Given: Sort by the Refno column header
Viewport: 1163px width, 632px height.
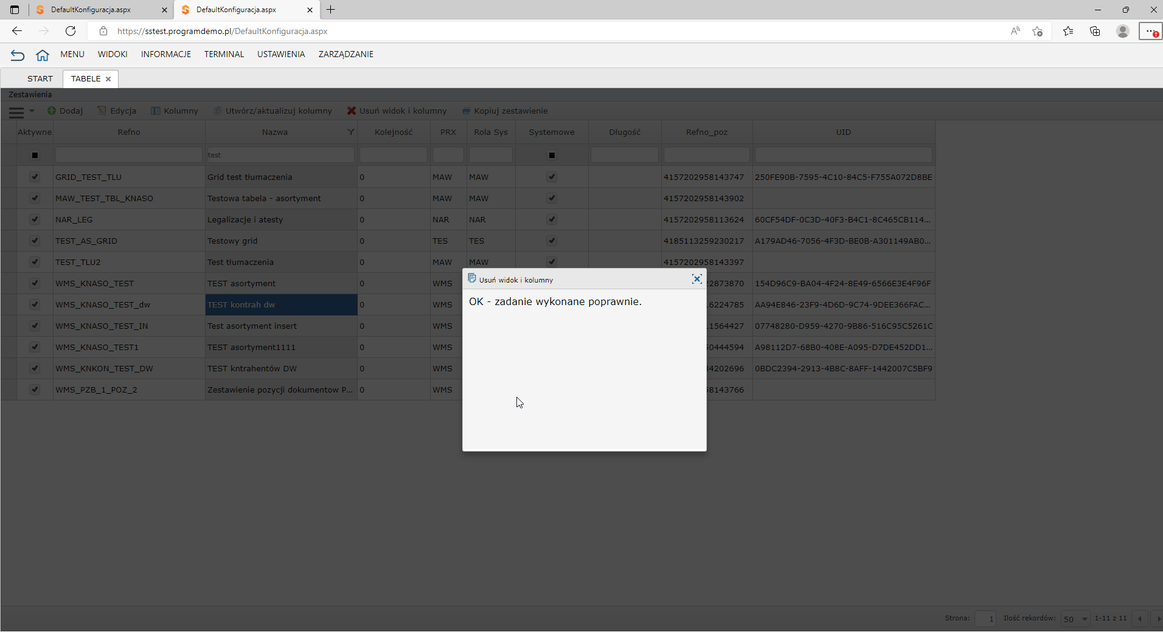Looking at the screenshot, I should (x=129, y=132).
